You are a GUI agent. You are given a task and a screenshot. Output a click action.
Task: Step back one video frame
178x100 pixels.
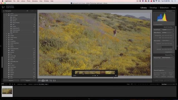pos(93,76)
